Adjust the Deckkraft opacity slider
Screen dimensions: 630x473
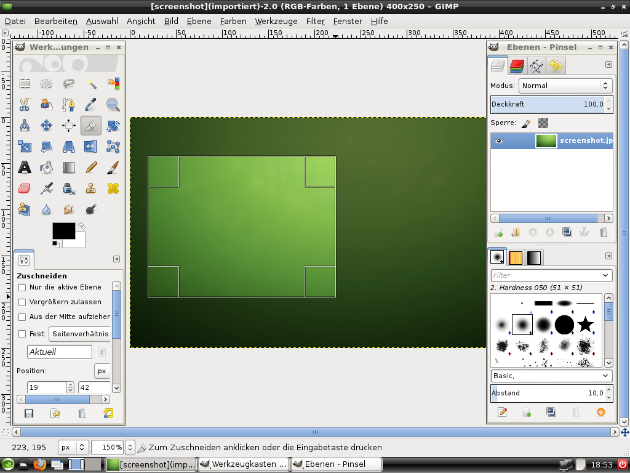coord(548,104)
